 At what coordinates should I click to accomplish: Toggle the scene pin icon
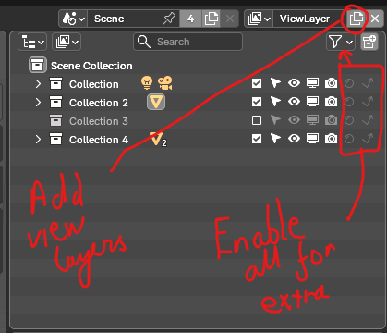[169, 18]
